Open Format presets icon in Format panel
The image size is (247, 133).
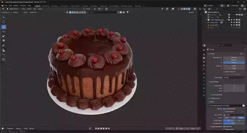click(x=241, y=54)
